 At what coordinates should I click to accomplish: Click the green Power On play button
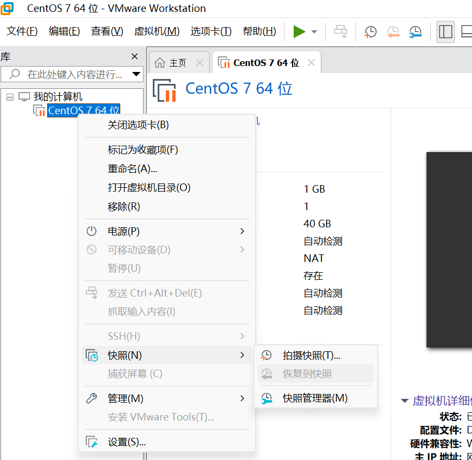tap(299, 31)
